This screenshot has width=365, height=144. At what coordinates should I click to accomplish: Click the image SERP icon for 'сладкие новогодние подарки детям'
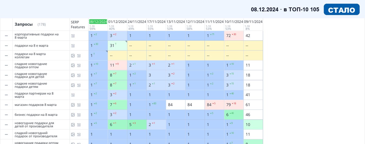73,85
